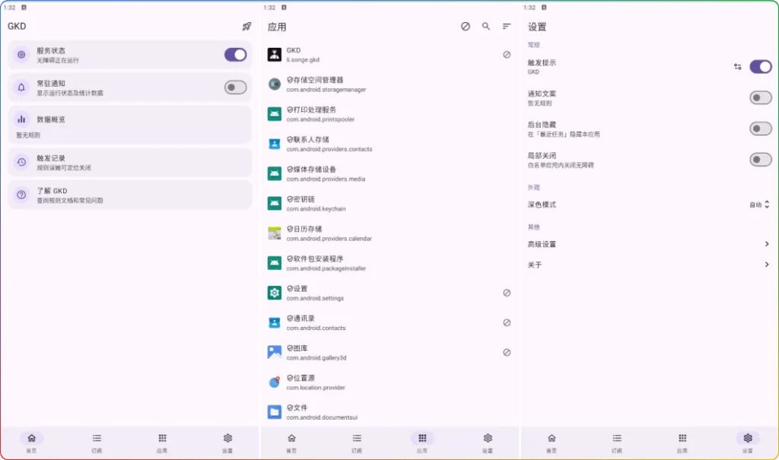Open the 触发记录 page
The width and height of the screenshot is (779, 460).
tap(129, 161)
